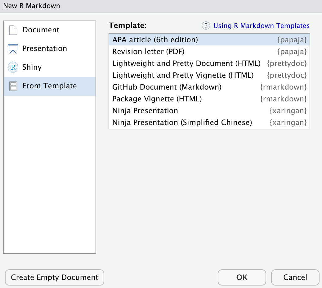Click {prettydoc} tag on Pretty Document row

pyautogui.click(x=287, y=63)
